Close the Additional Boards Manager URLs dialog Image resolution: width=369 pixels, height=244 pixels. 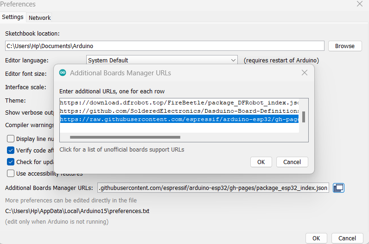304,73
